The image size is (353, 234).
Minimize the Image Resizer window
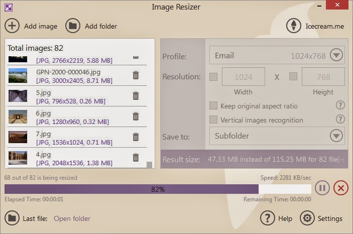[319, 6]
